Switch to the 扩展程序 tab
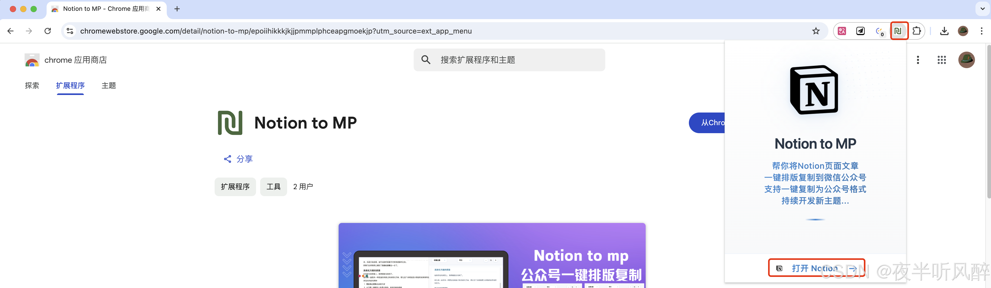 (70, 85)
